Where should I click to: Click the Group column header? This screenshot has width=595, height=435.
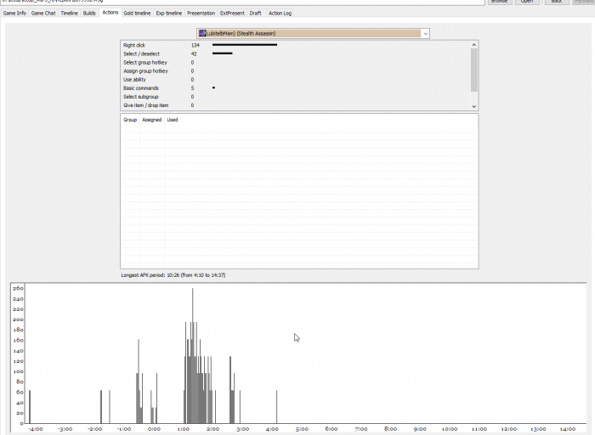130,120
